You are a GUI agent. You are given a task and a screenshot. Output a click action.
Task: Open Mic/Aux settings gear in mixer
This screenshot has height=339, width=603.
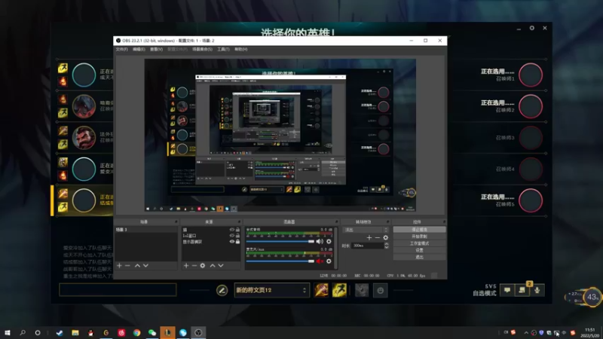click(x=329, y=261)
